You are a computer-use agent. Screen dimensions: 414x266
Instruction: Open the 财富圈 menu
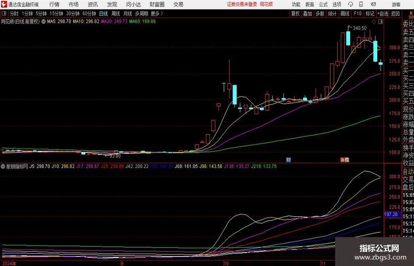coord(157,4)
